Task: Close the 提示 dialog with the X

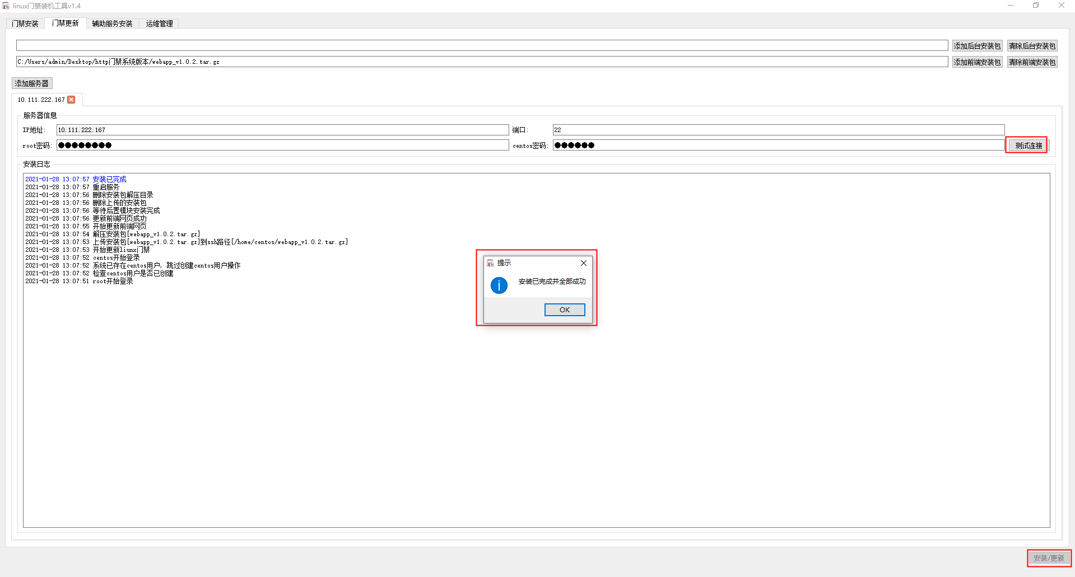Action: coord(584,263)
